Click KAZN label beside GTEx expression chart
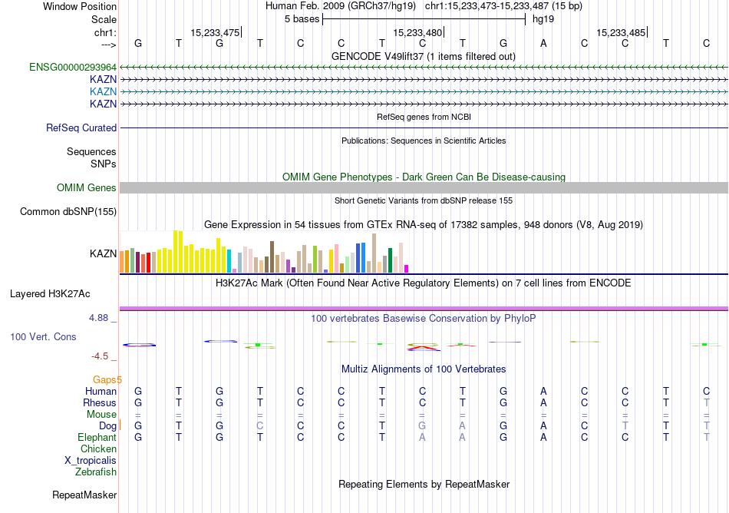 click(103, 254)
